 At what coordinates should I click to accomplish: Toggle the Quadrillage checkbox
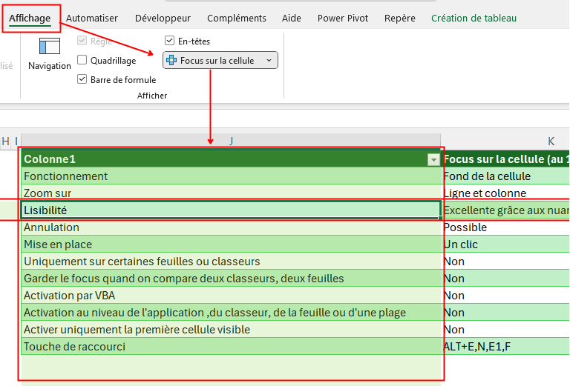[82, 60]
